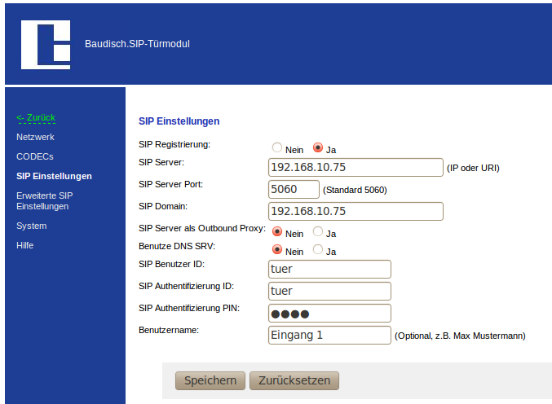Open SIP Einstellungen in the sidebar
Image resolution: width=552 pixels, height=404 pixels.
click(x=54, y=176)
